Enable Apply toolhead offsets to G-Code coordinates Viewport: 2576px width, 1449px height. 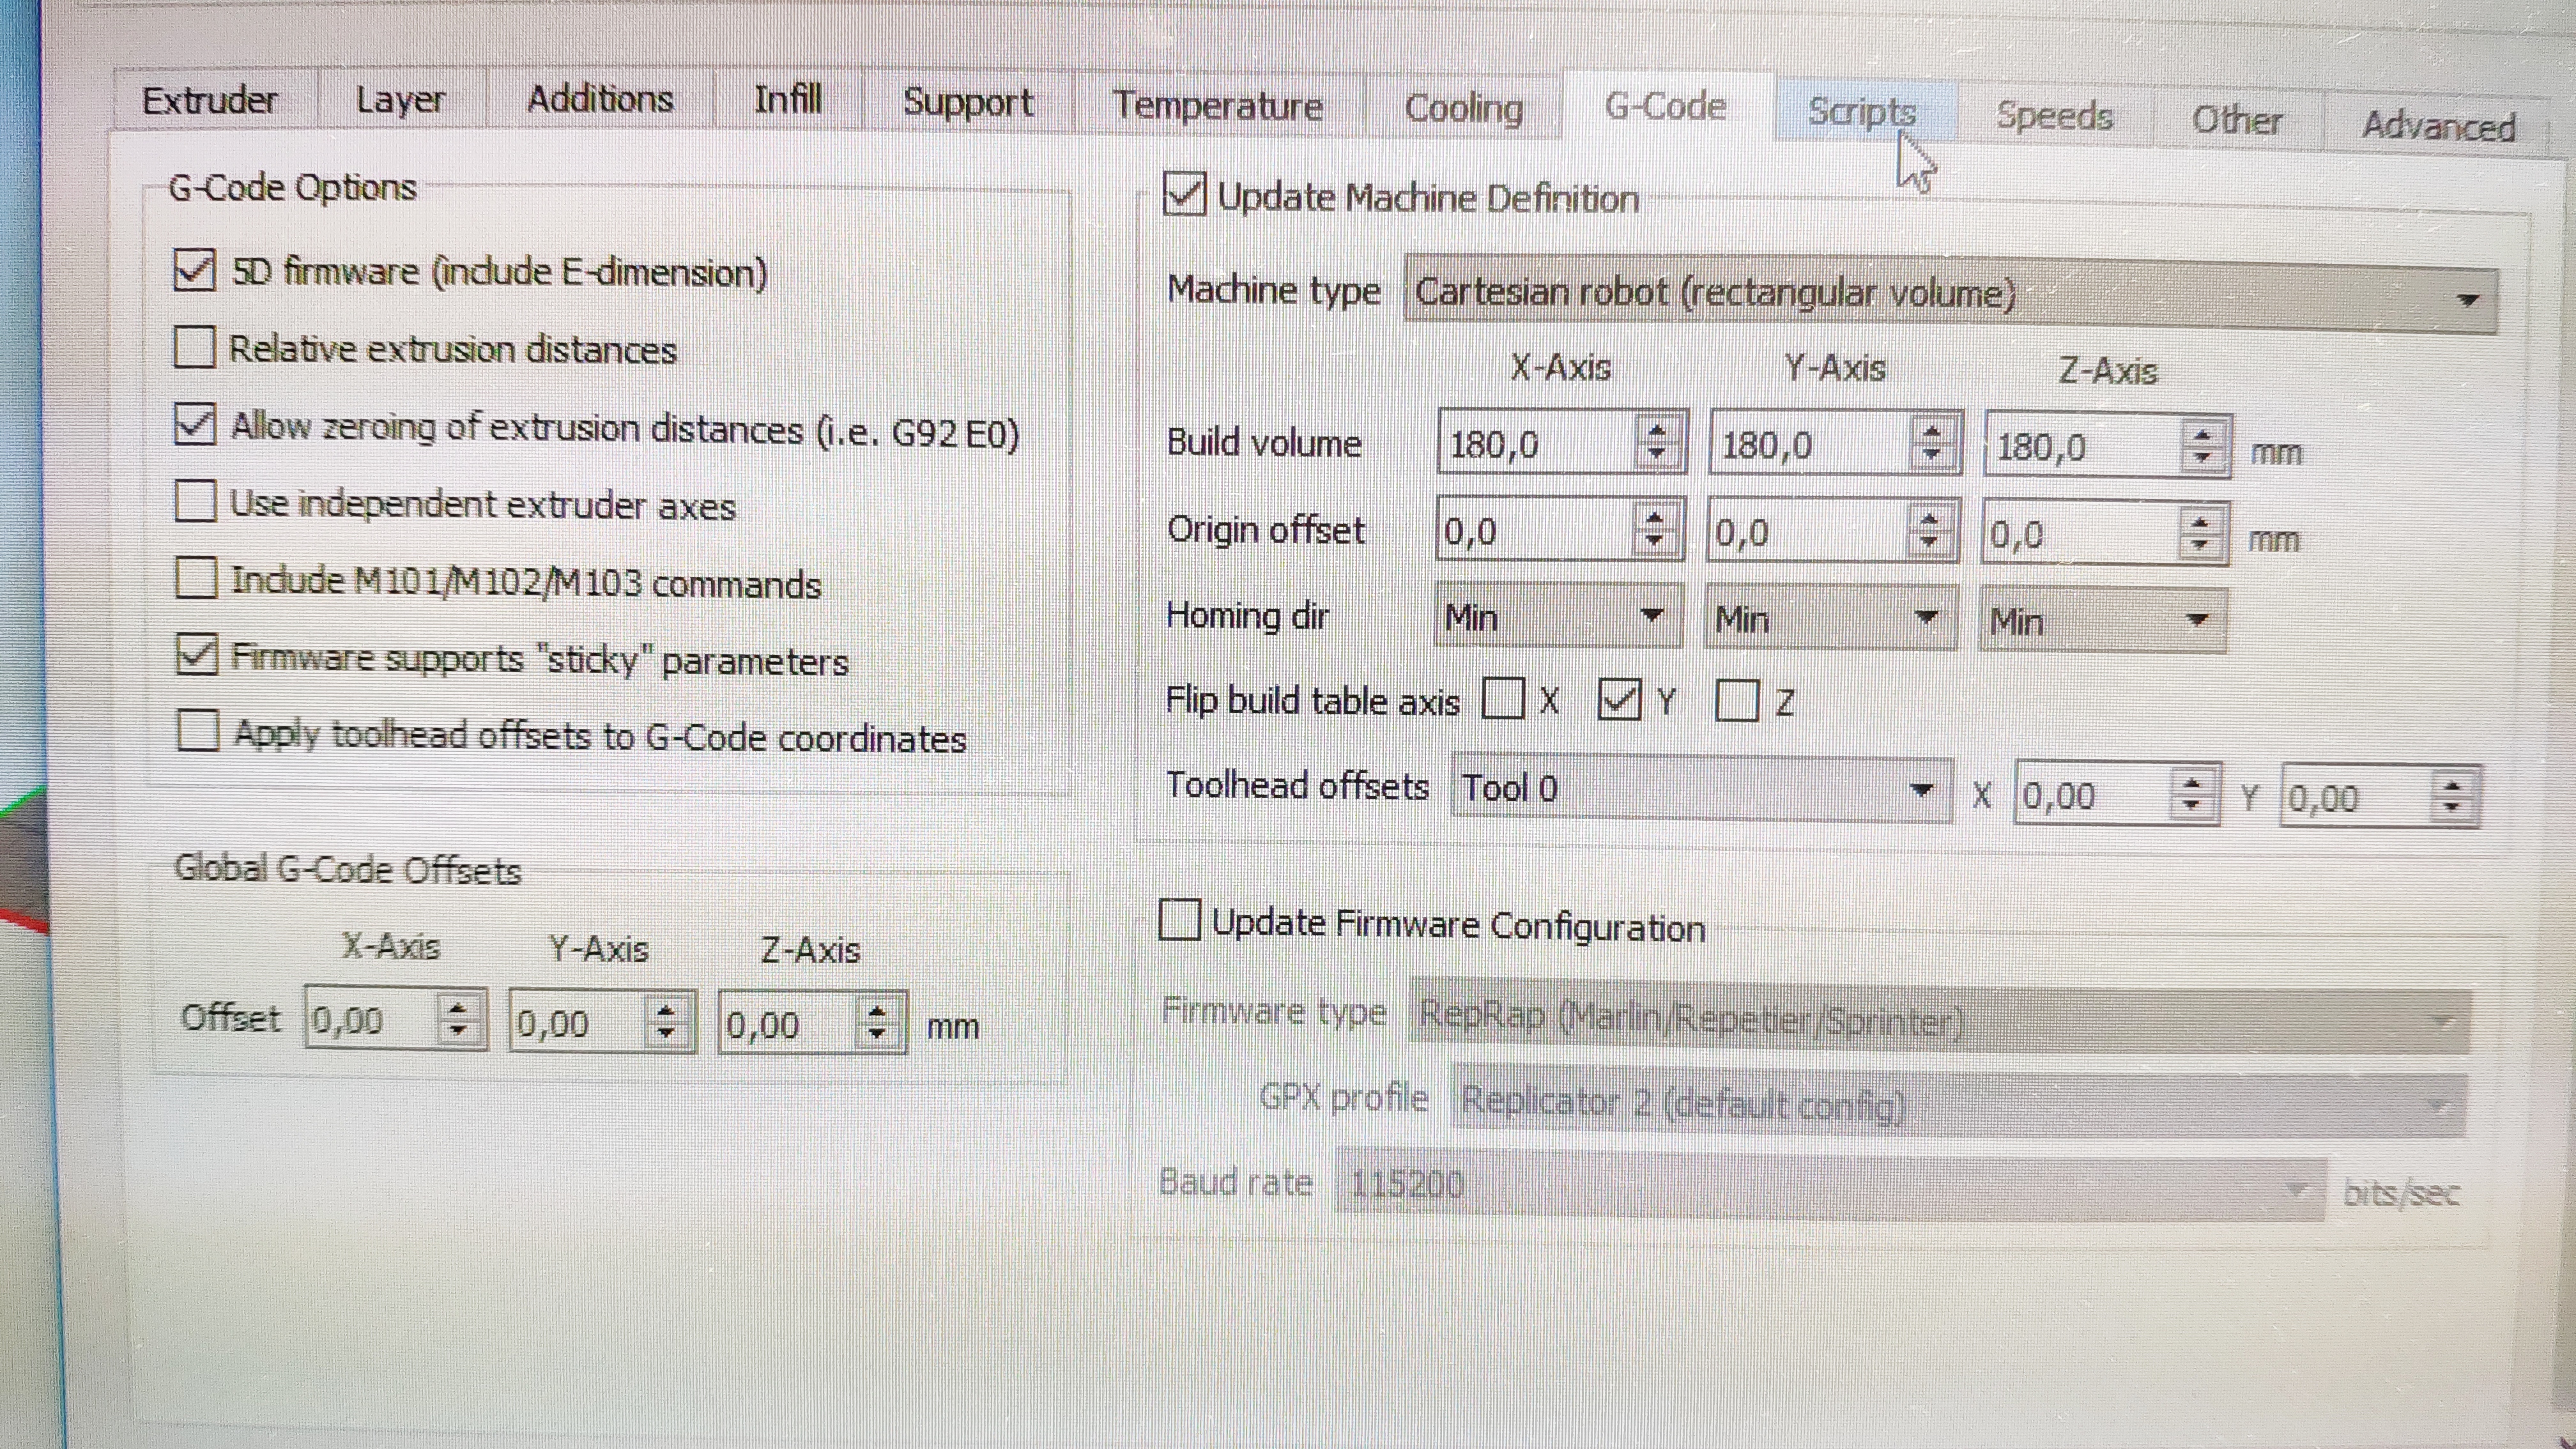198,730
